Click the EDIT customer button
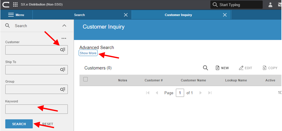Viewport: 282px width, 131px height. pyautogui.click(x=245, y=68)
